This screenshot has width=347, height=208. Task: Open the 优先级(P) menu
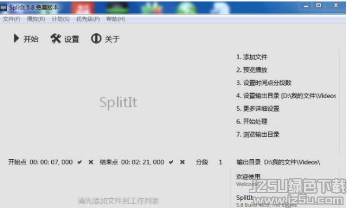tap(88, 19)
